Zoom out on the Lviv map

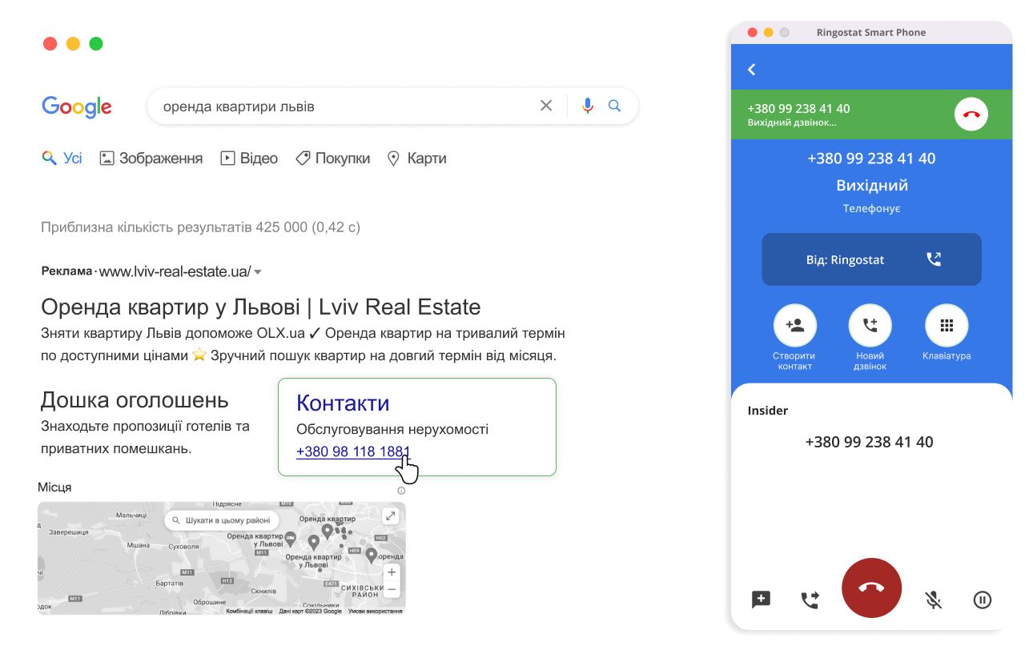(x=391, y=590)
